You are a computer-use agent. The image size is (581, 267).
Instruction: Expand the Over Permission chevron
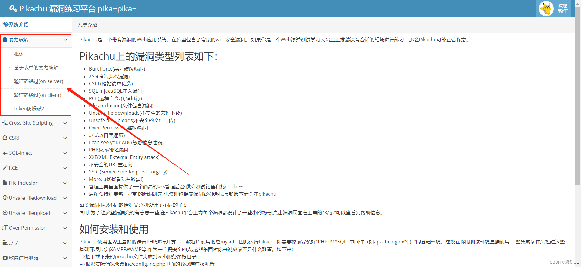click(65, 228)
